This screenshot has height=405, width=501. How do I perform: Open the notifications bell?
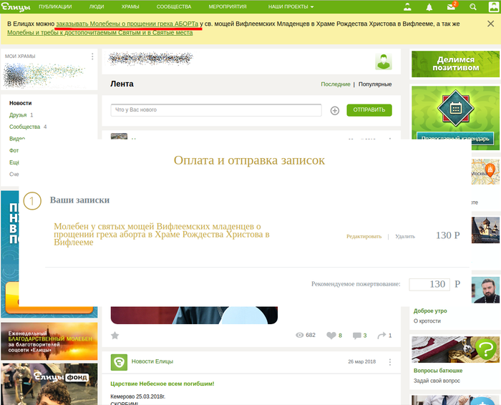click(429, 6)
